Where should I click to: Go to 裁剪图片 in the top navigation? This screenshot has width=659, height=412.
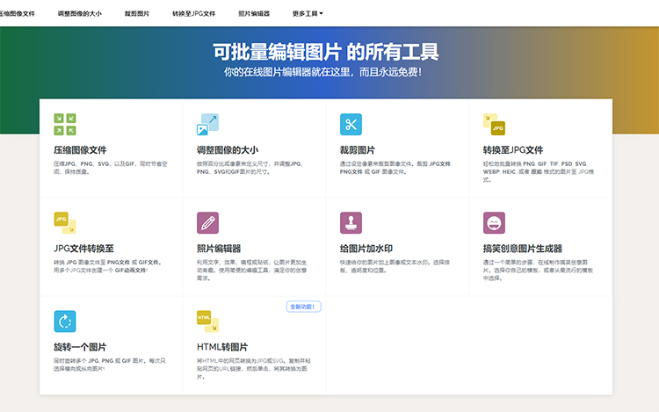coord(136,14)
